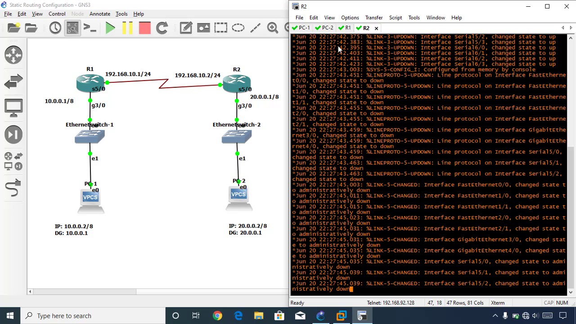Select the Insert picture tool

tap(203, 28)
